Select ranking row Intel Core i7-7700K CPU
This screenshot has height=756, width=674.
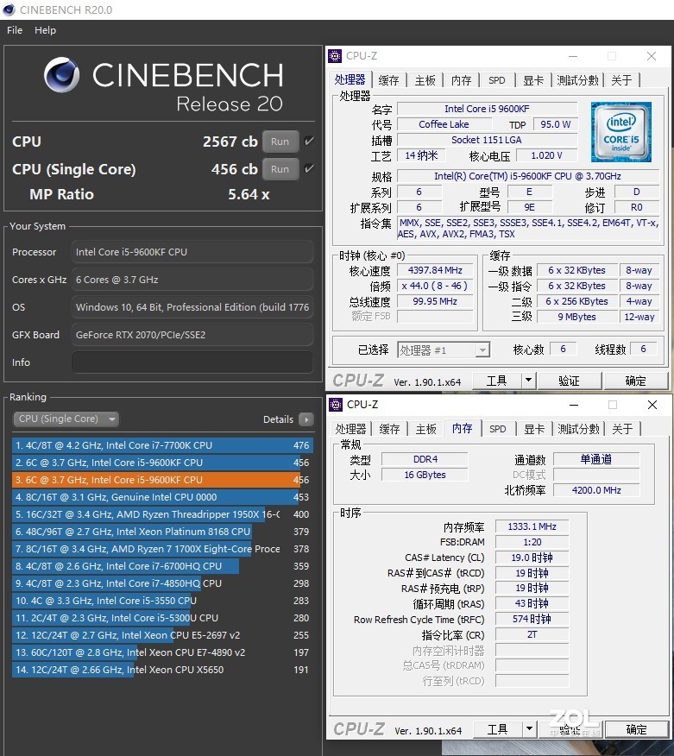click(162, 445)
